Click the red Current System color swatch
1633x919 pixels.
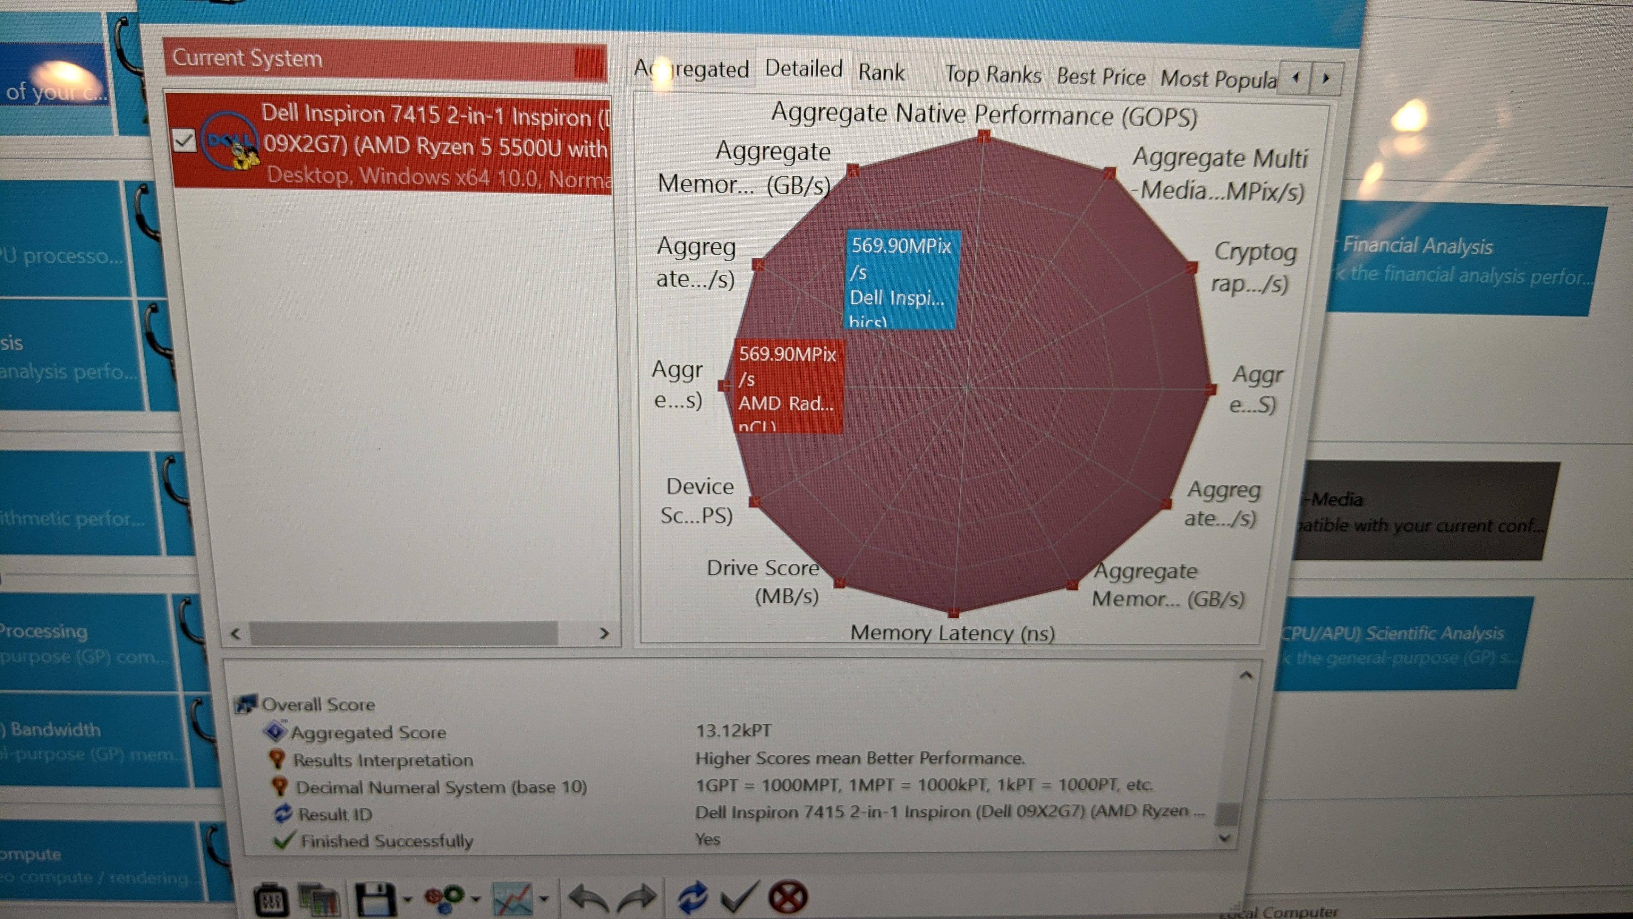point(588,63)
